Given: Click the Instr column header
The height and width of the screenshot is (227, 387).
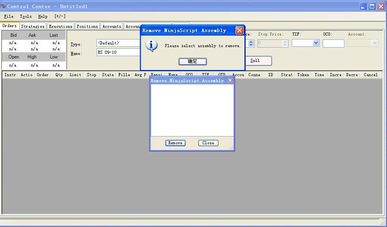Looking at the screenshot, I should pos(10,75).
